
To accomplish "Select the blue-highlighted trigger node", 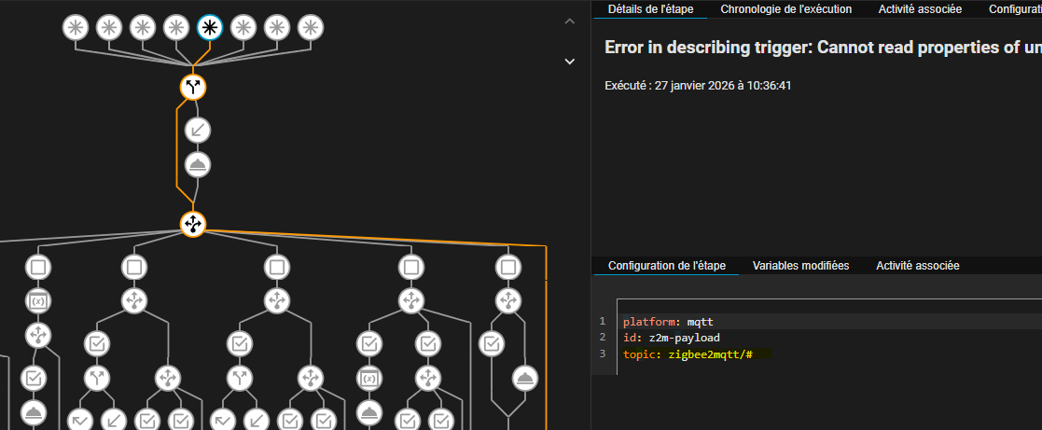I will [x=210, y=28].
